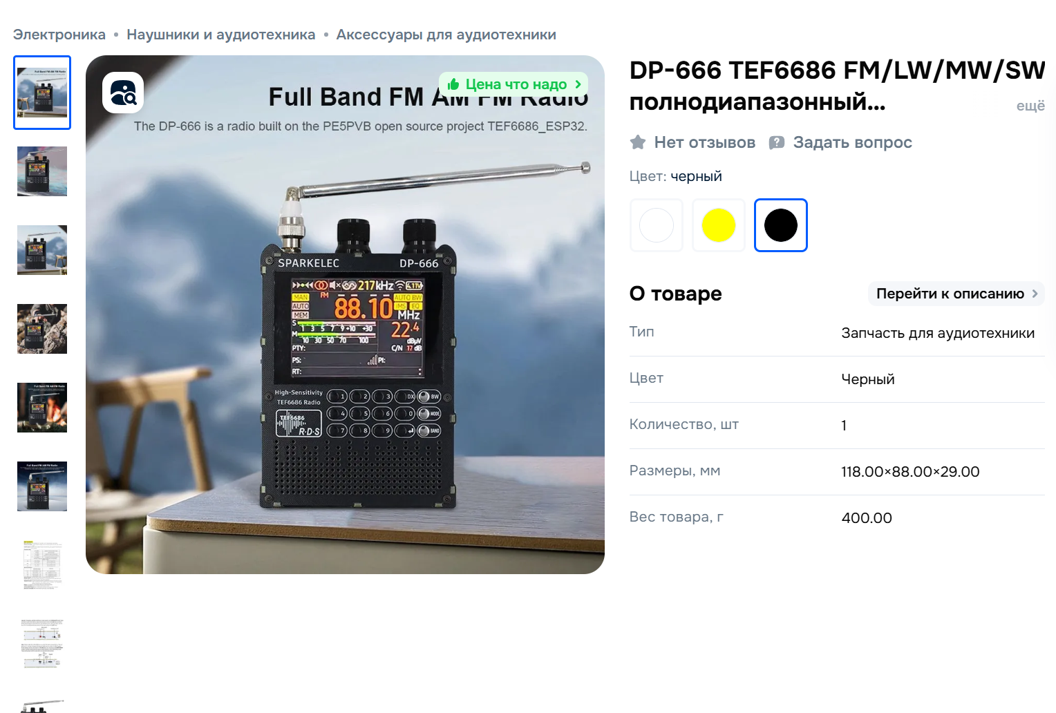Click the 'О товаре' heading
This screenshot has width=1056, height=713.
[x=675, y=294]
